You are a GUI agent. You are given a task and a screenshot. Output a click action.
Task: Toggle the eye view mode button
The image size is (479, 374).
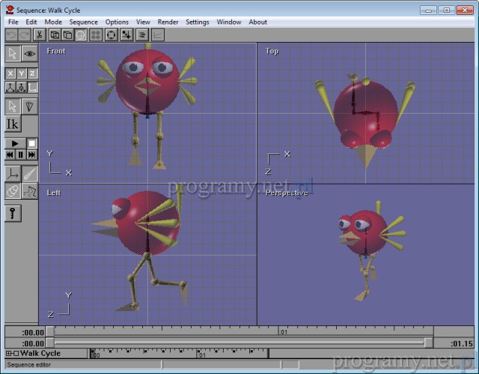30,54
